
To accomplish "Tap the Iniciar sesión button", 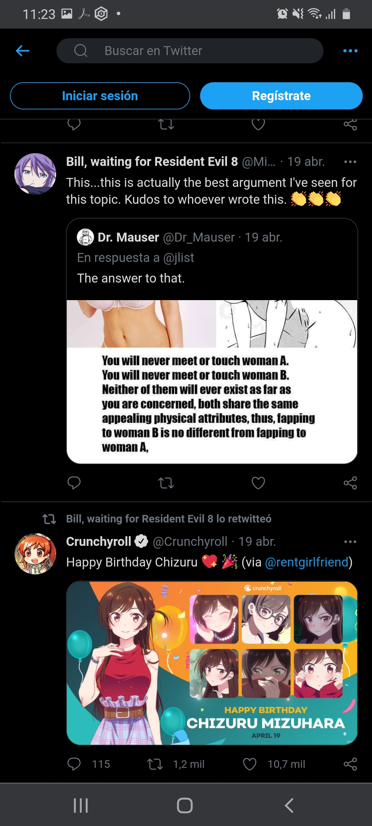I will 100,96.
